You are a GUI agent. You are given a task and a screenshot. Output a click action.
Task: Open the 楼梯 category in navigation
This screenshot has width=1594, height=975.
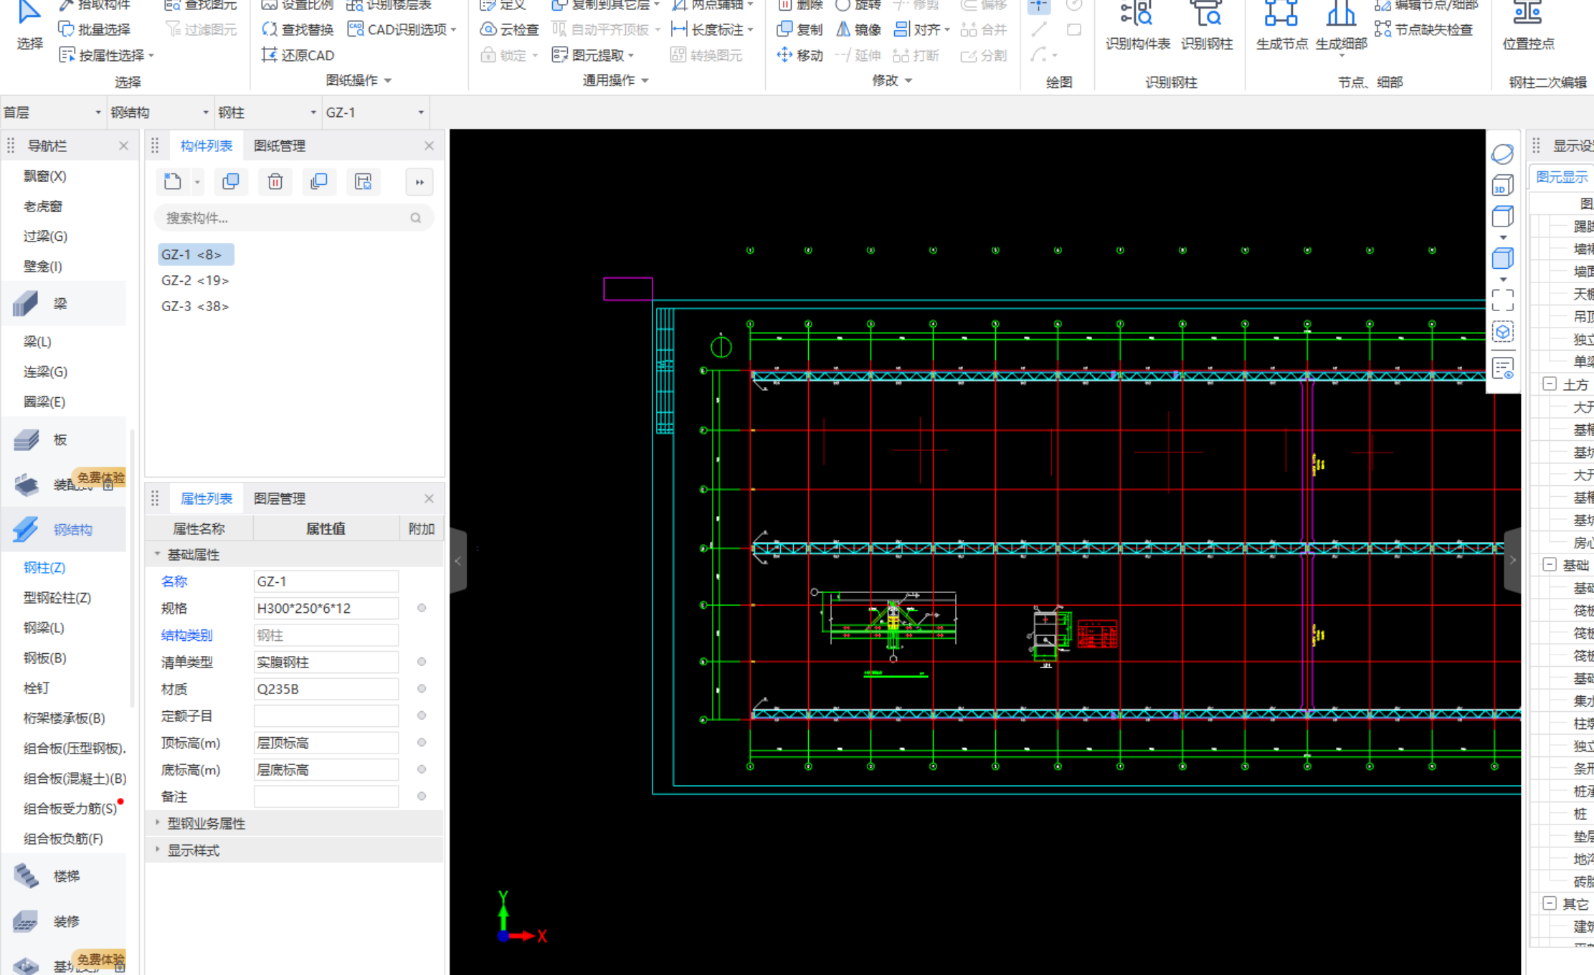(63, 876)
